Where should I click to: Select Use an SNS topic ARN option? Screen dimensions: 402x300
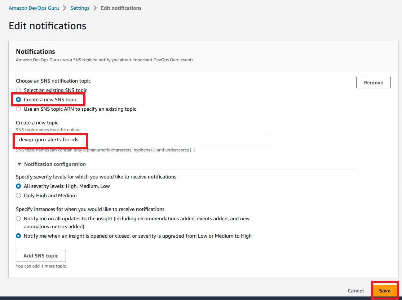coord(18,109)
